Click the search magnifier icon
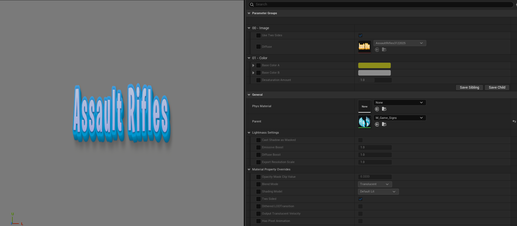The height and width of the screenshot is (226, 517). coord(252,5)
